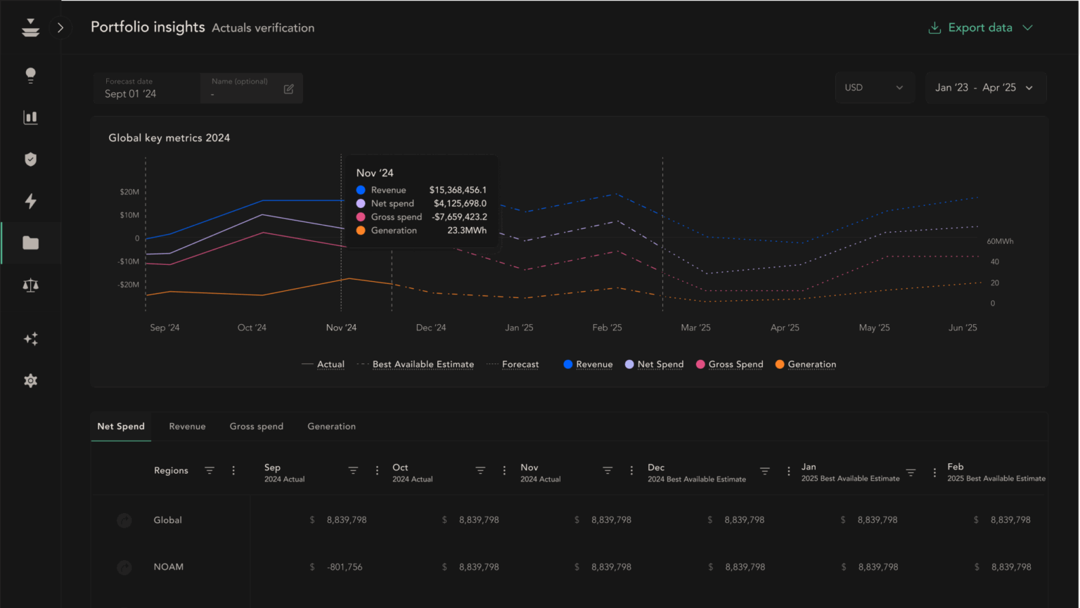The image size is (1080, 608).
Task: Open the Jan '23 - Apr '25 date range dropdown
Action: 984,88
